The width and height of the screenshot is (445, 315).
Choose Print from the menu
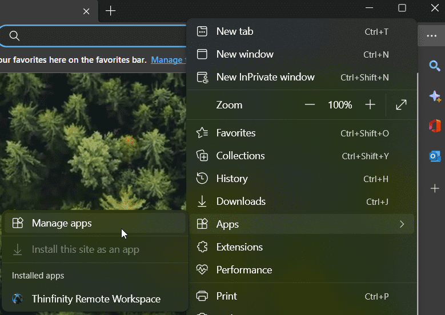coord(302,296)
